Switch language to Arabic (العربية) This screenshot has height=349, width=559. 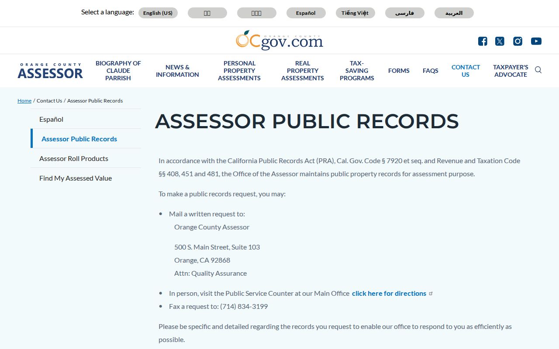point(454,13)
